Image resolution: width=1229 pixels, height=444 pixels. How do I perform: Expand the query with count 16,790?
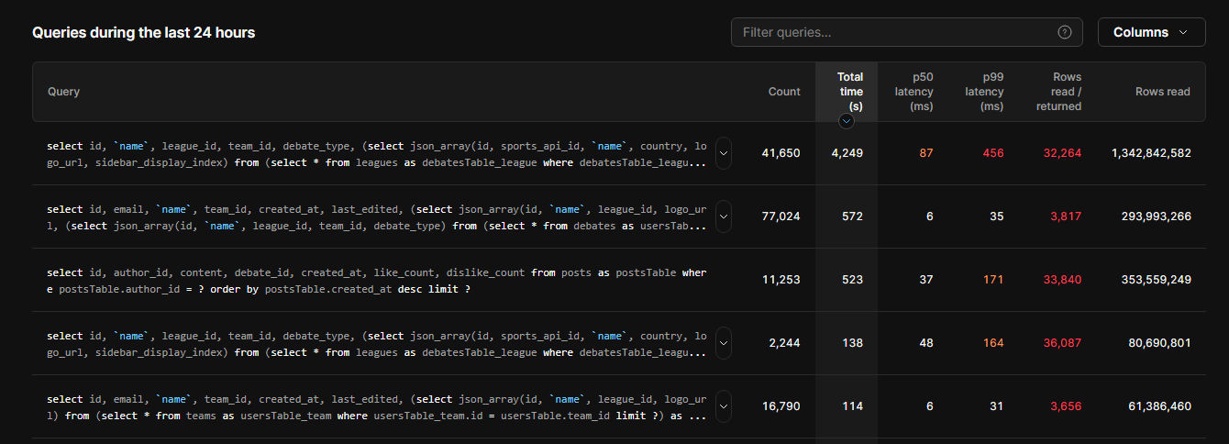(x=724, y=406)
